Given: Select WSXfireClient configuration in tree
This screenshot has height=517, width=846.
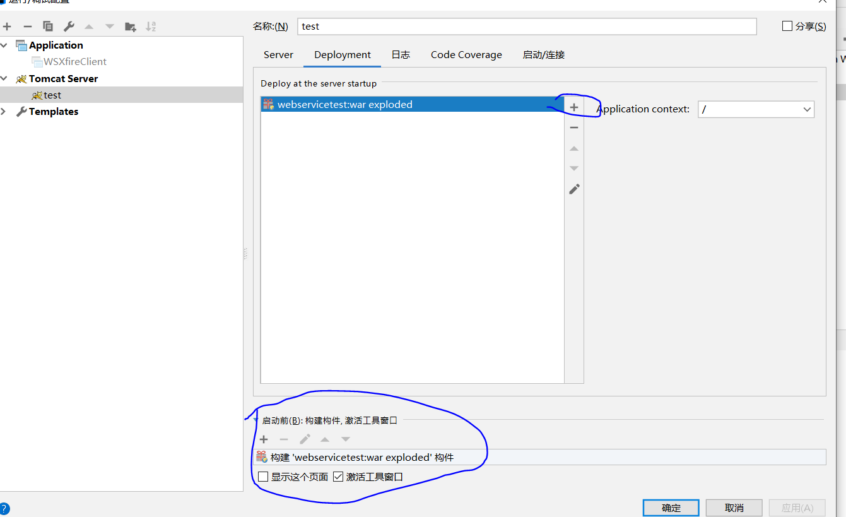Looking at the screenshot, I should point(75,62).
